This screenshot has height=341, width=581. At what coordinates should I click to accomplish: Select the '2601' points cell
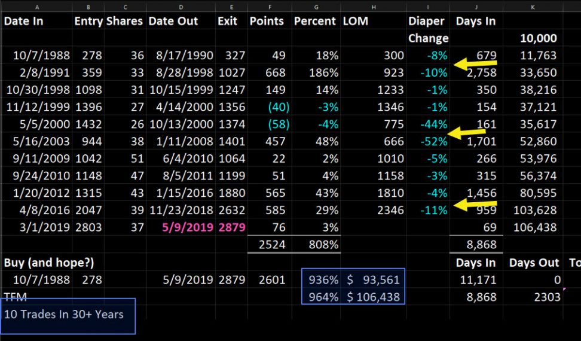point(270,279)
